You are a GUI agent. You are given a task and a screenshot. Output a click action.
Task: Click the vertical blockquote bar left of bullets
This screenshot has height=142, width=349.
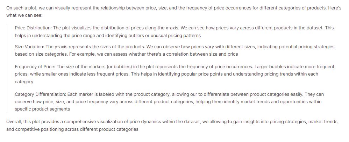click(x=7, y=69)
